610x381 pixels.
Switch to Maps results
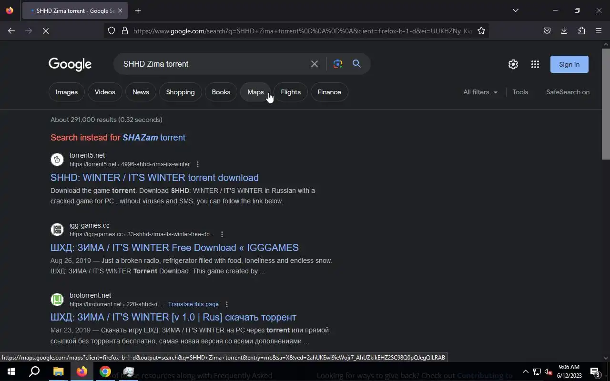(x=255, y=92)
